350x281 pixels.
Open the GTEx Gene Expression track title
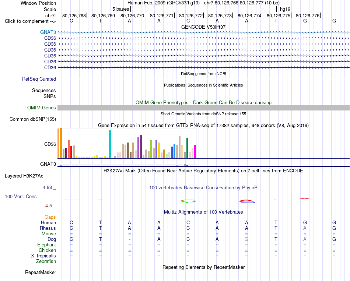click(203, 126)
